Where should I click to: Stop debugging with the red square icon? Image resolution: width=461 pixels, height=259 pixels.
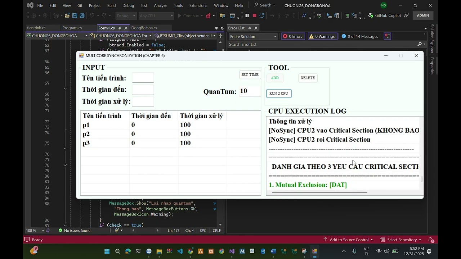(x=254, y=15)
